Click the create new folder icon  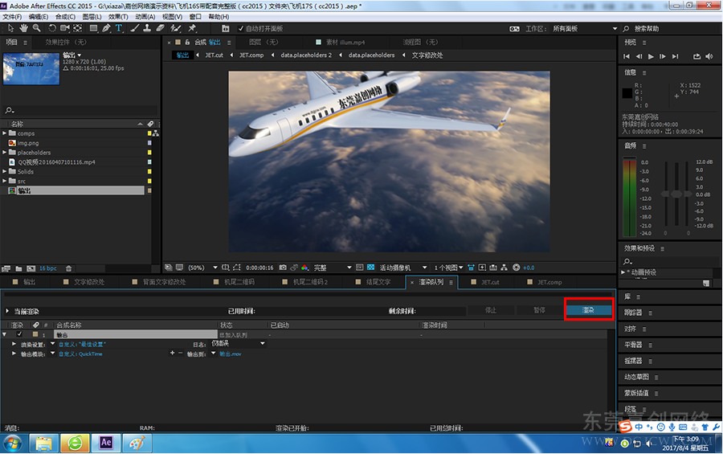[19, 268]
